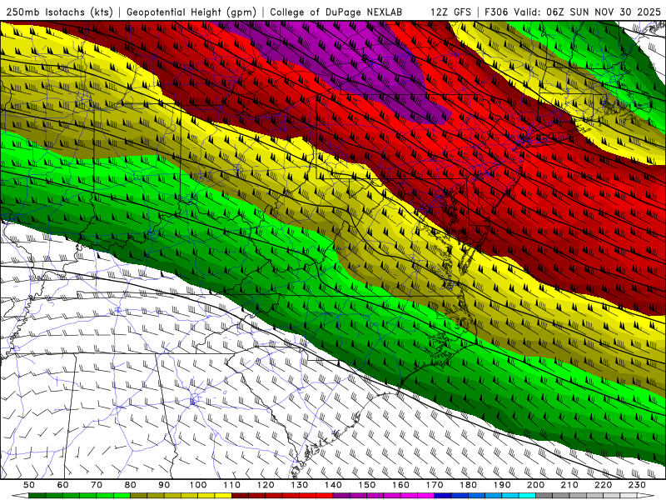The width and height of the screenshot is (666, 500).
Task: Pick the gray swatch below 210 on colorbar
Action: (x=561, y=496)
